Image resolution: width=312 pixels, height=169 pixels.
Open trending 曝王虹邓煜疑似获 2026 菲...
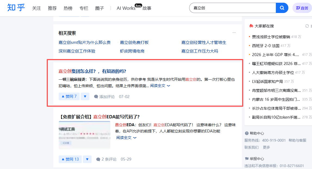point(276,64)
